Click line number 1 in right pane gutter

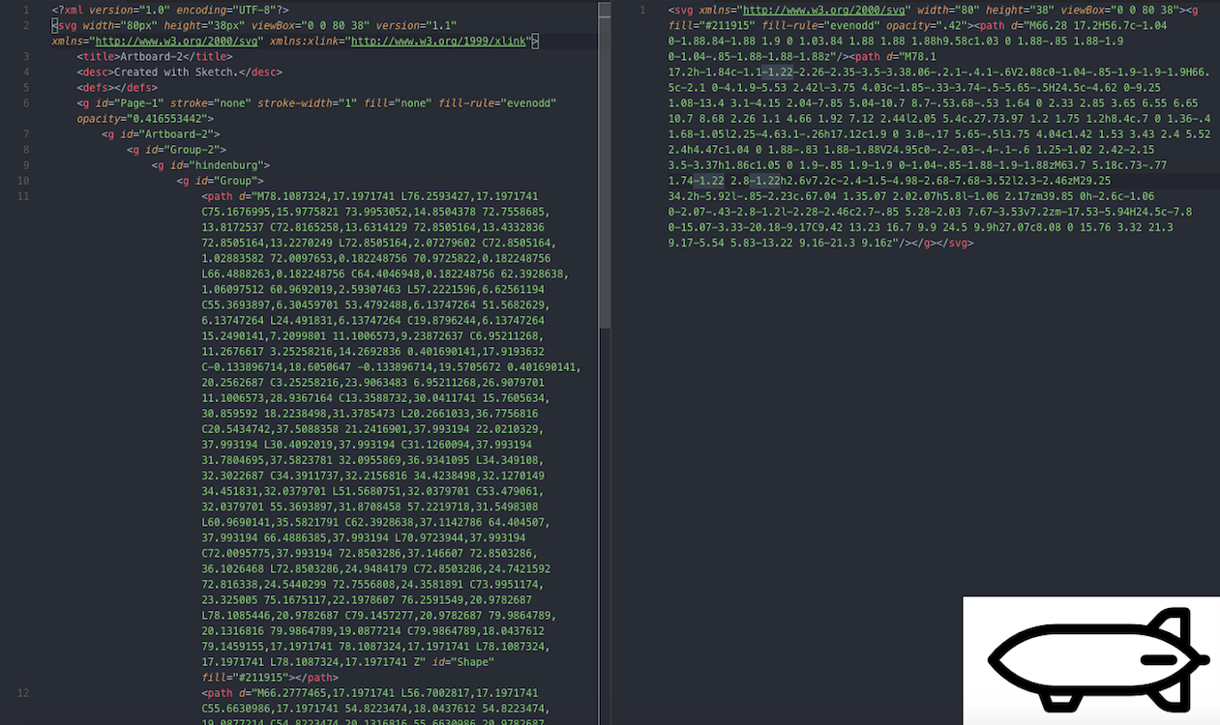click(x=642, y=9)
